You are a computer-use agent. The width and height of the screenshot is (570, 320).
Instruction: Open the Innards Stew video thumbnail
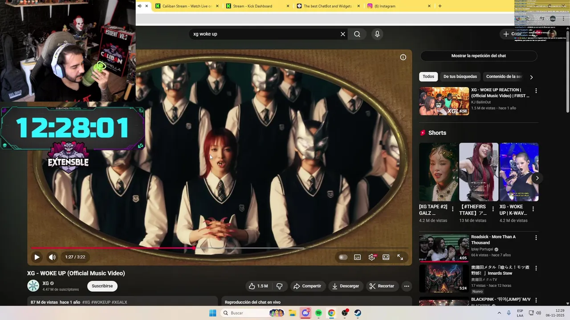pos(444,278)
